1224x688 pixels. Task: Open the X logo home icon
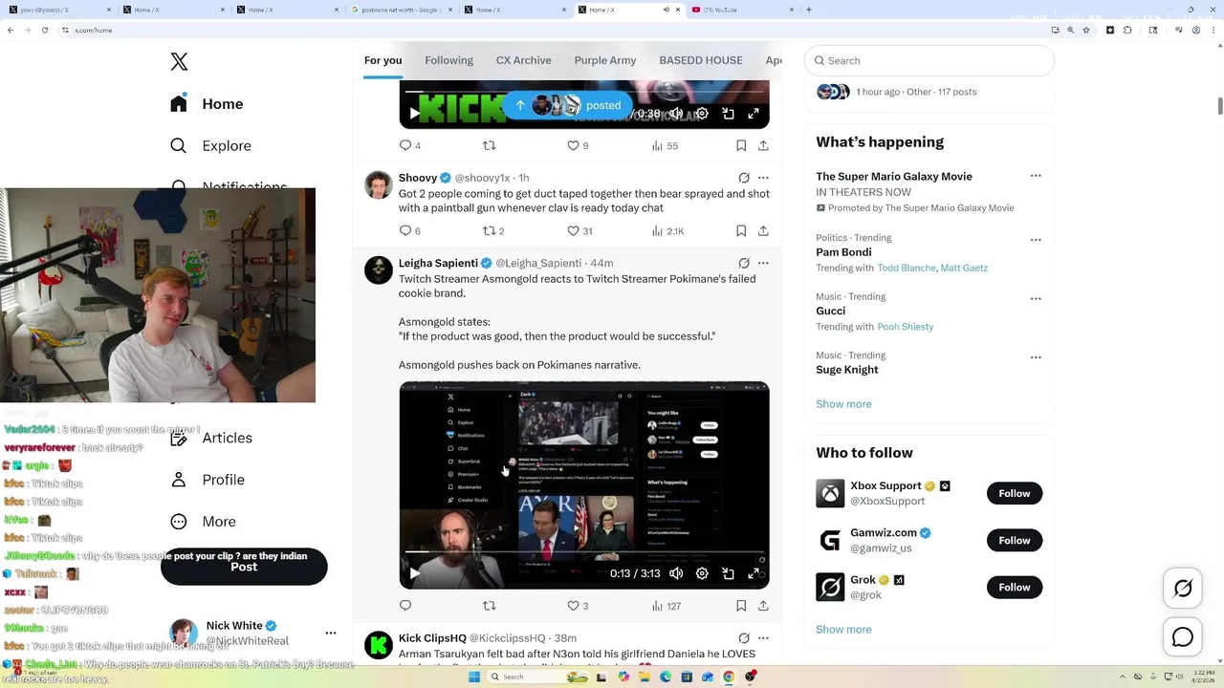pyautogui.click(x=179, y=62)
